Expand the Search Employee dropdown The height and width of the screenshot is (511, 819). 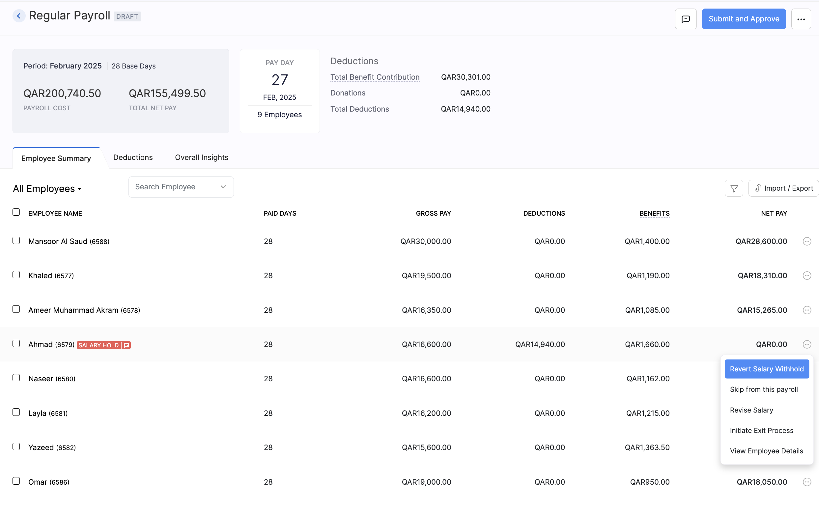tap(223, 187)
